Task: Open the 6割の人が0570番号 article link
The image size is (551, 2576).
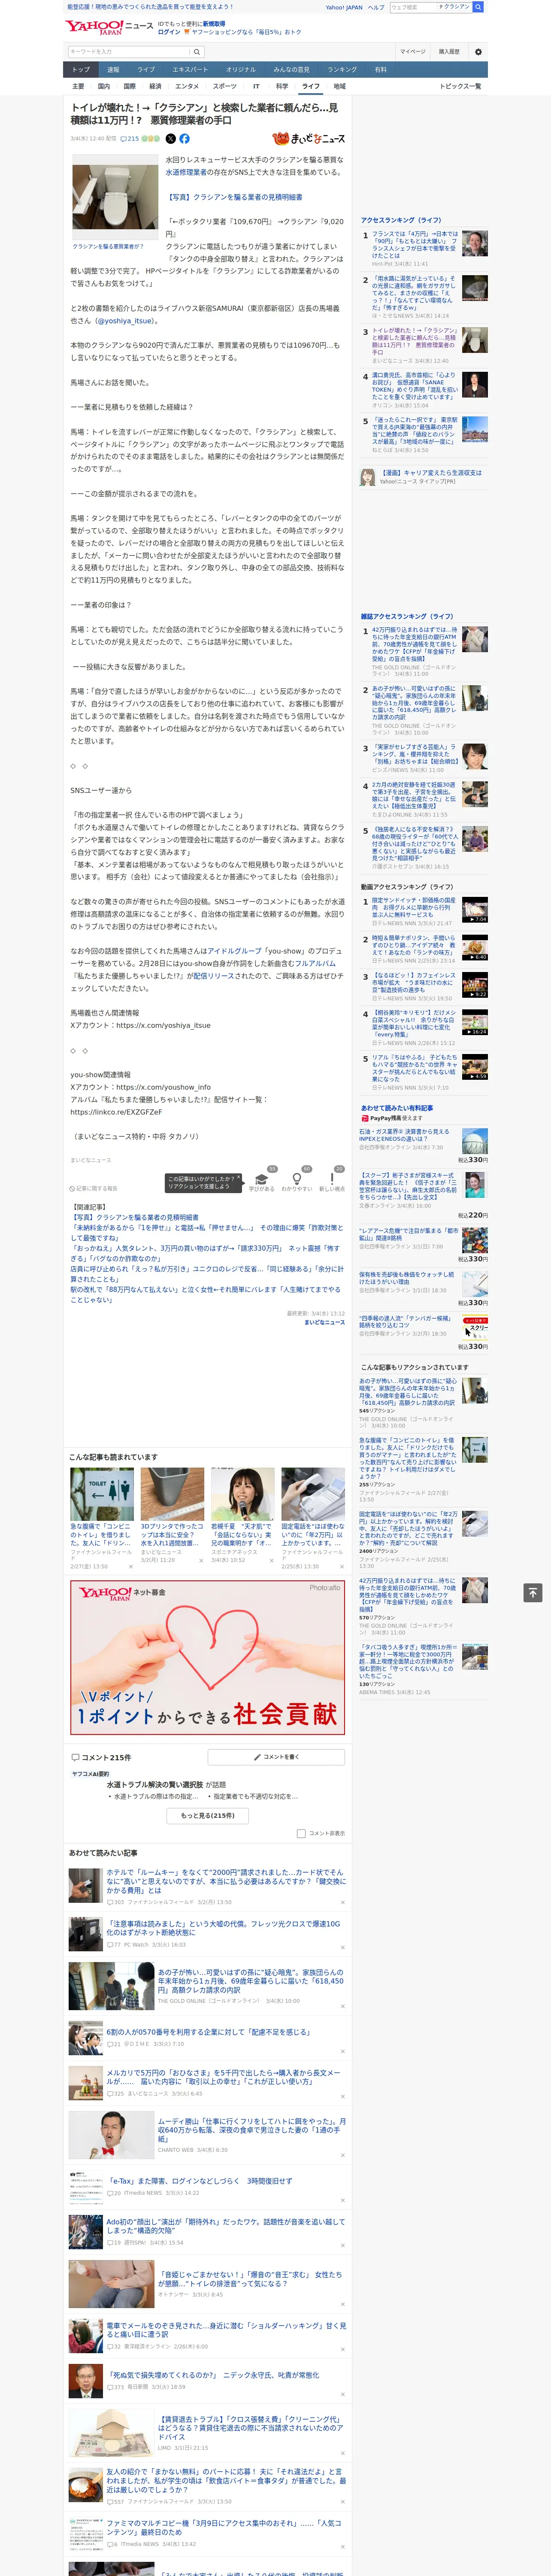Action: tap(208, 2031)
